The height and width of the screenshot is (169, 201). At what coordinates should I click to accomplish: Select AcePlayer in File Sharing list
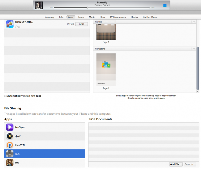click(45, 127)
